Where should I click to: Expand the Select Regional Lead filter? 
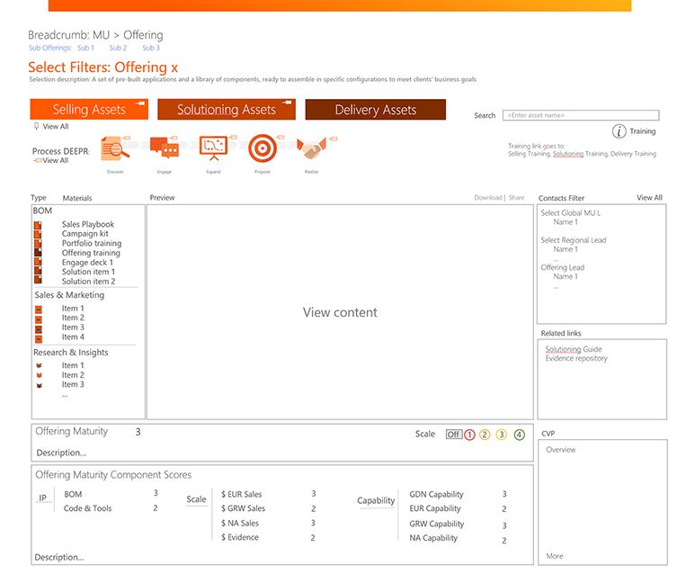(574, 240)
